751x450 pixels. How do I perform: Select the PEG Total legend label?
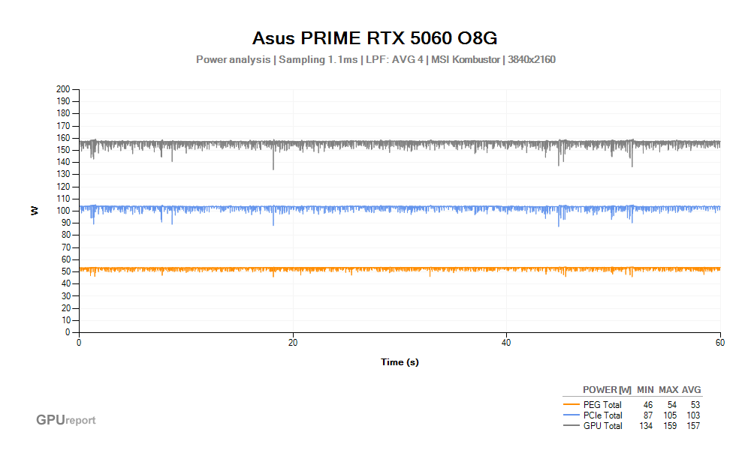[x=602, y=405]
